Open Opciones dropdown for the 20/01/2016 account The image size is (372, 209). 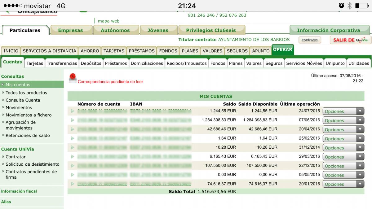pos(343,184)
